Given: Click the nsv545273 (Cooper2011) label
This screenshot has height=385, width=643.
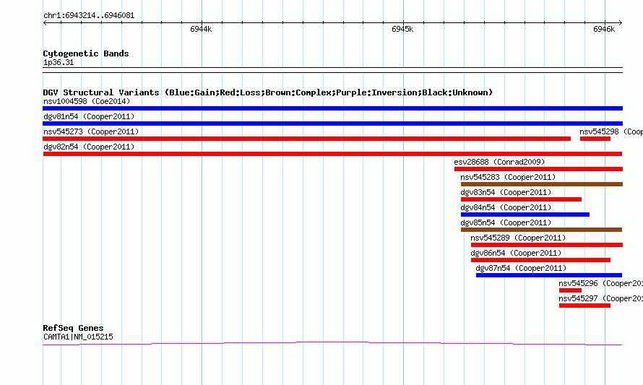Looking at the screenshot, I should 91,131.
